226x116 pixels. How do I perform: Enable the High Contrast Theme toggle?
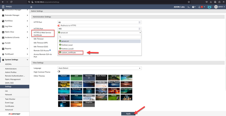point(59,72)
